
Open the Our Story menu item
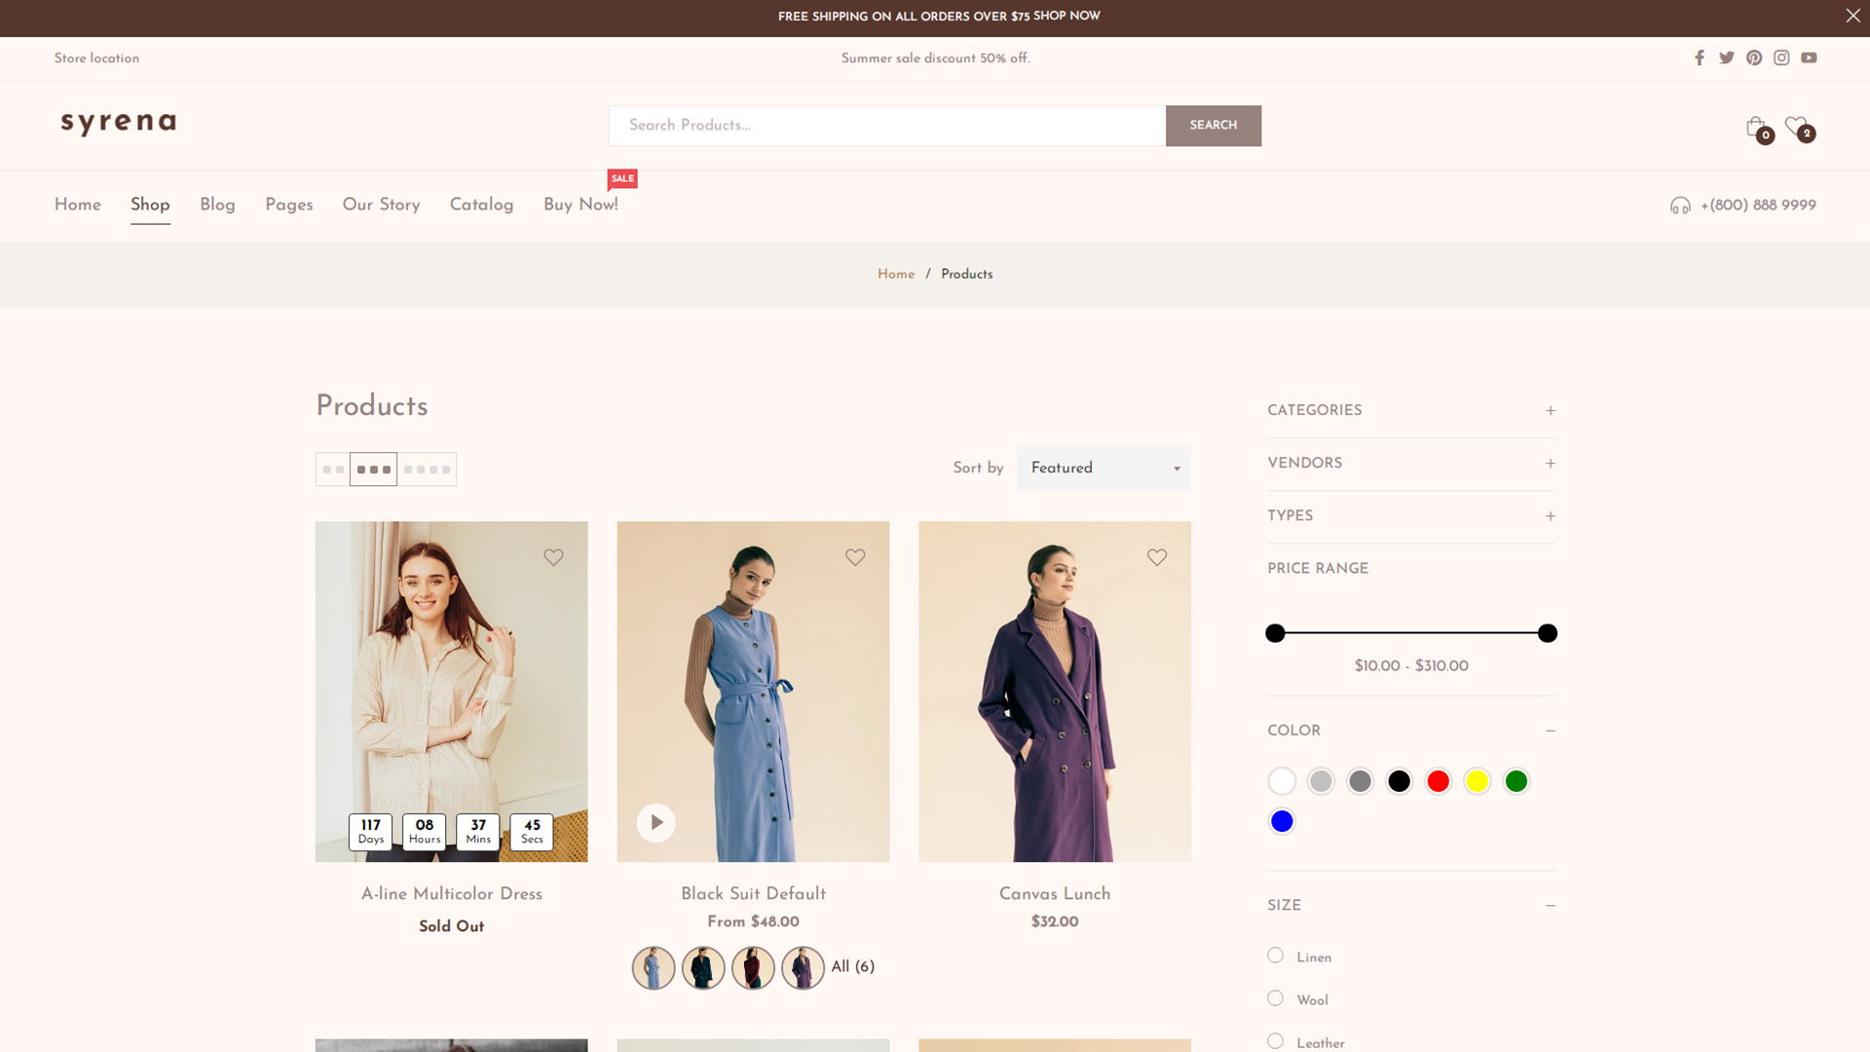381,205
